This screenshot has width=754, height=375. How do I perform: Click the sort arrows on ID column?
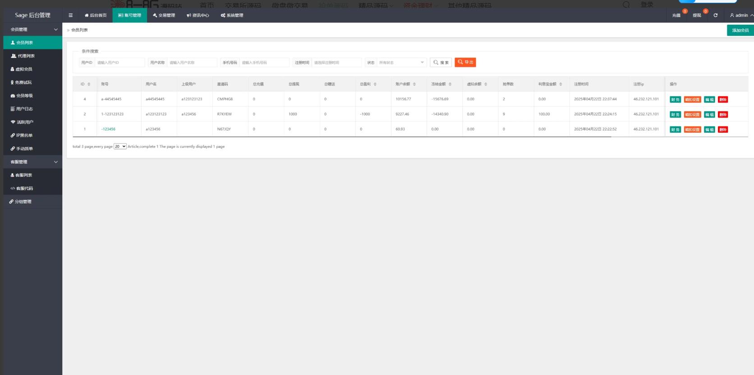point(89,84)
